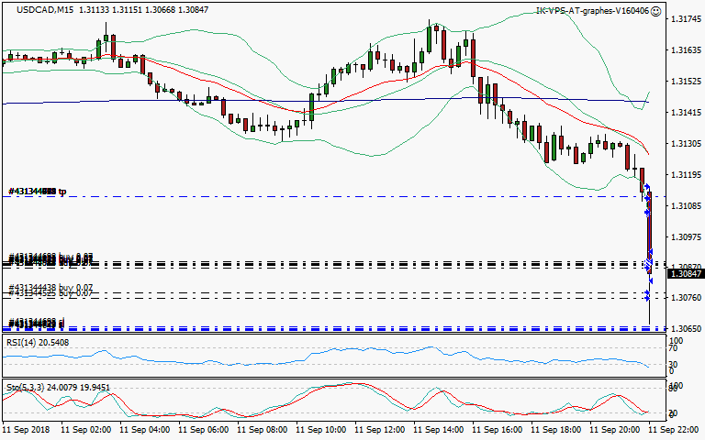The width and height of the screenshot is (705, 440).
Task: Click the 11 Sep 04:00 time label
Action: 144,430
